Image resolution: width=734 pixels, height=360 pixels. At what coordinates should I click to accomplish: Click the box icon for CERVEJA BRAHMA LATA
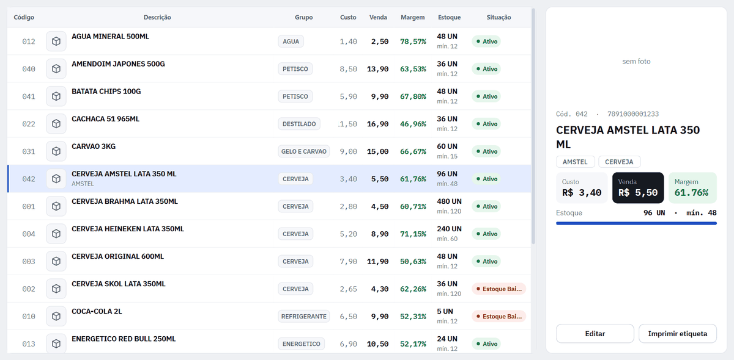tap(56, 206)
